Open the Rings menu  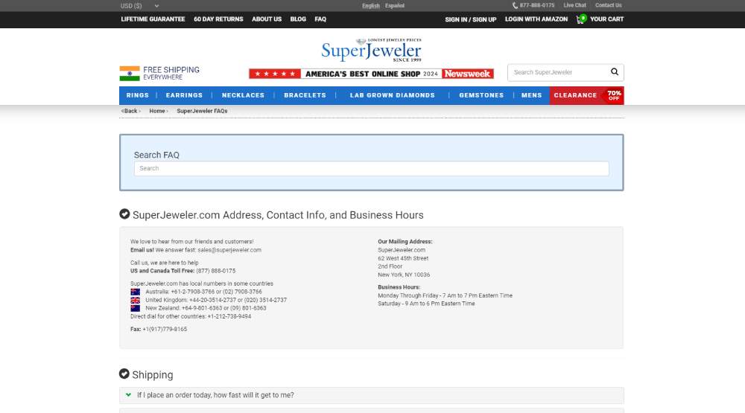pos(137,95)
